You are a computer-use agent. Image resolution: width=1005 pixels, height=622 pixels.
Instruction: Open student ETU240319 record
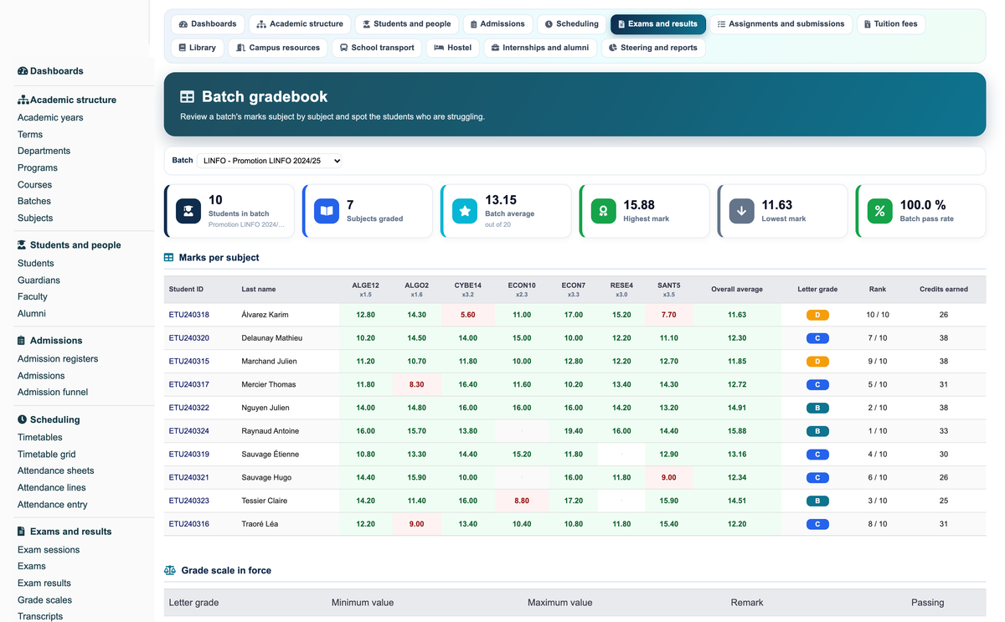point(189,455)
